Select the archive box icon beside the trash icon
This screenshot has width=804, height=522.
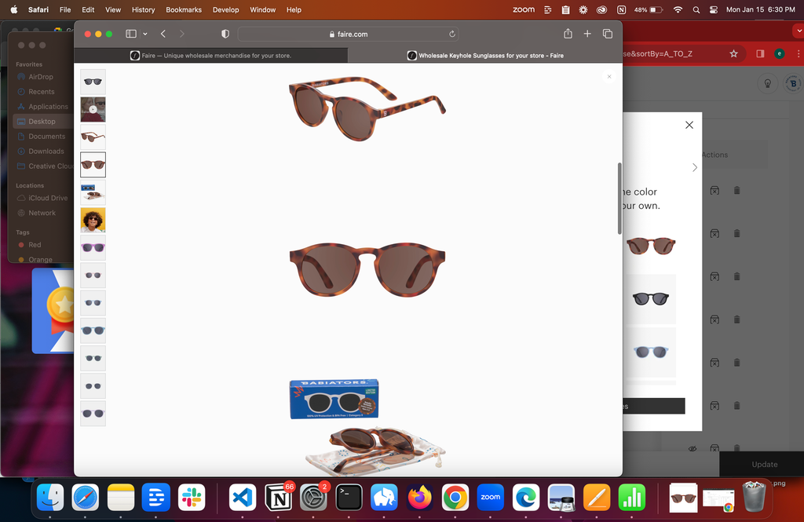(x=714, y=189)
